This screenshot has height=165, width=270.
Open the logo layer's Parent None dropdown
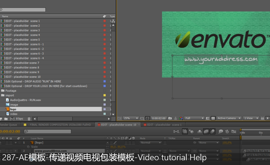pos(209,143)
